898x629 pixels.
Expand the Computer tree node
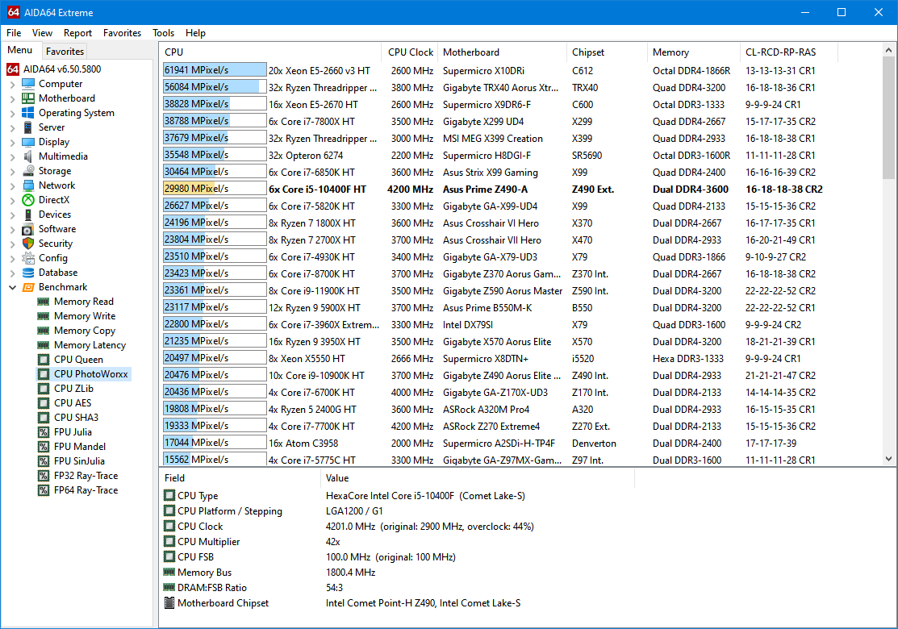pos(12,84)
